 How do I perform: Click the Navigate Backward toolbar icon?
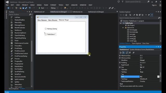pos(8,8)
